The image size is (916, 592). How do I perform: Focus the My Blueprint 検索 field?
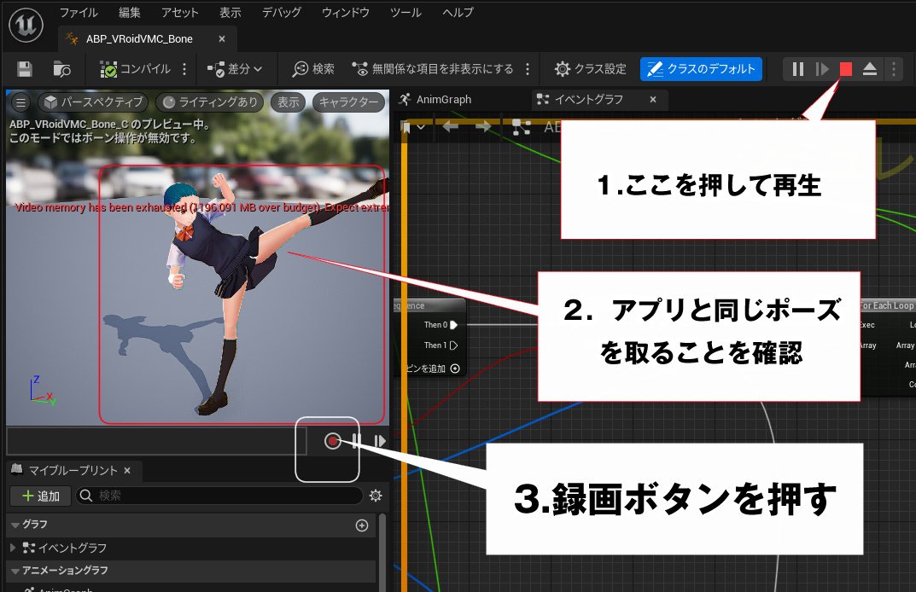[219, 496]
